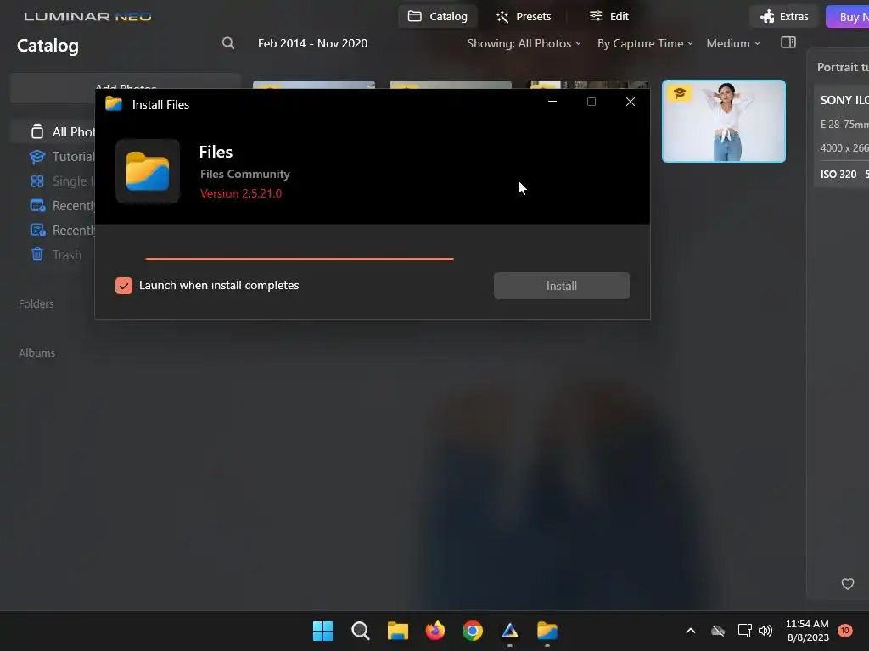Open File Explorer from taskbar
The image size is (869, 651).
(x=397, y=631)
